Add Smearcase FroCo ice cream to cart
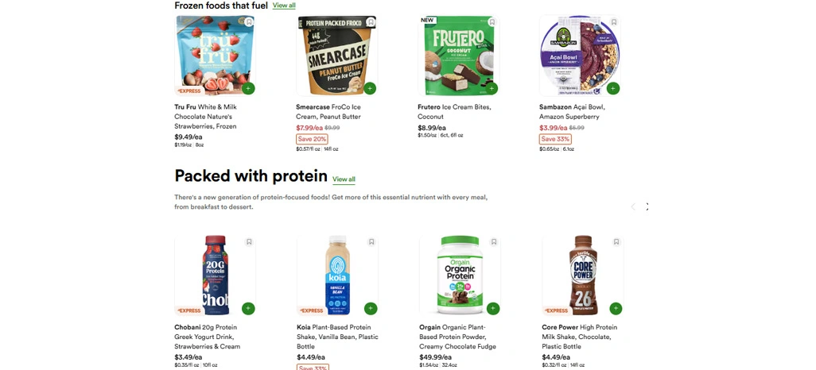 [371, 88]
